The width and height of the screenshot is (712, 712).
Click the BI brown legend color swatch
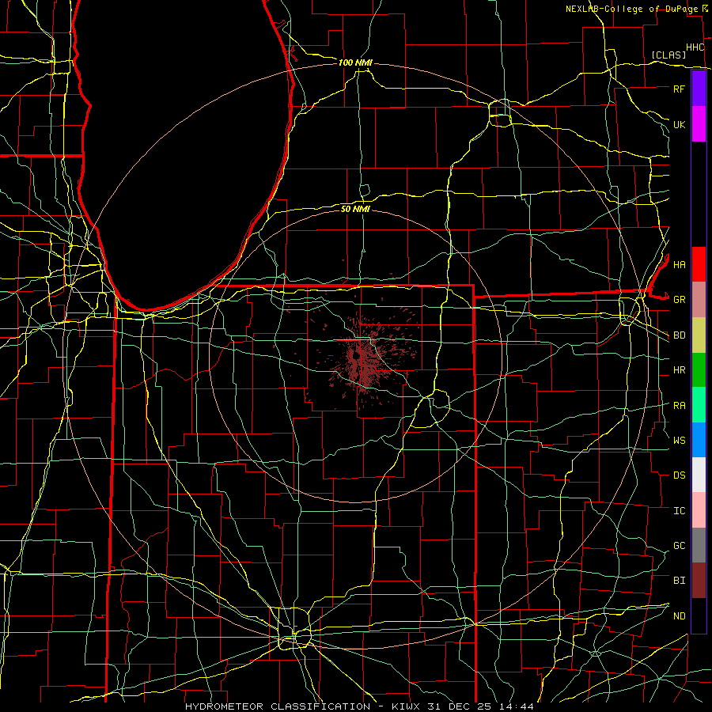tap(699, 581)
